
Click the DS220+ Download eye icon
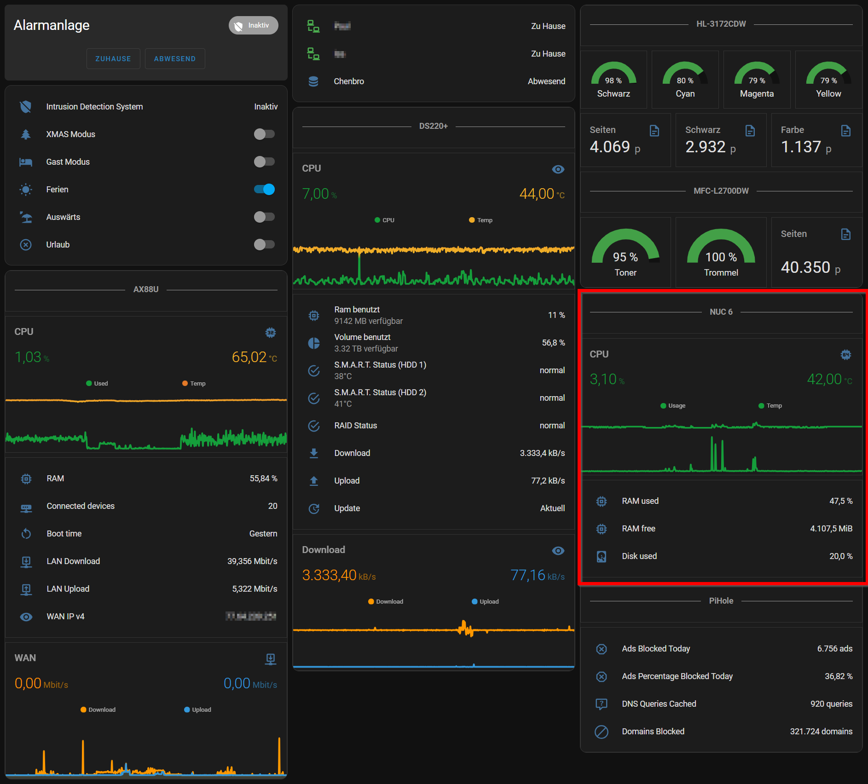pos(558,551)
